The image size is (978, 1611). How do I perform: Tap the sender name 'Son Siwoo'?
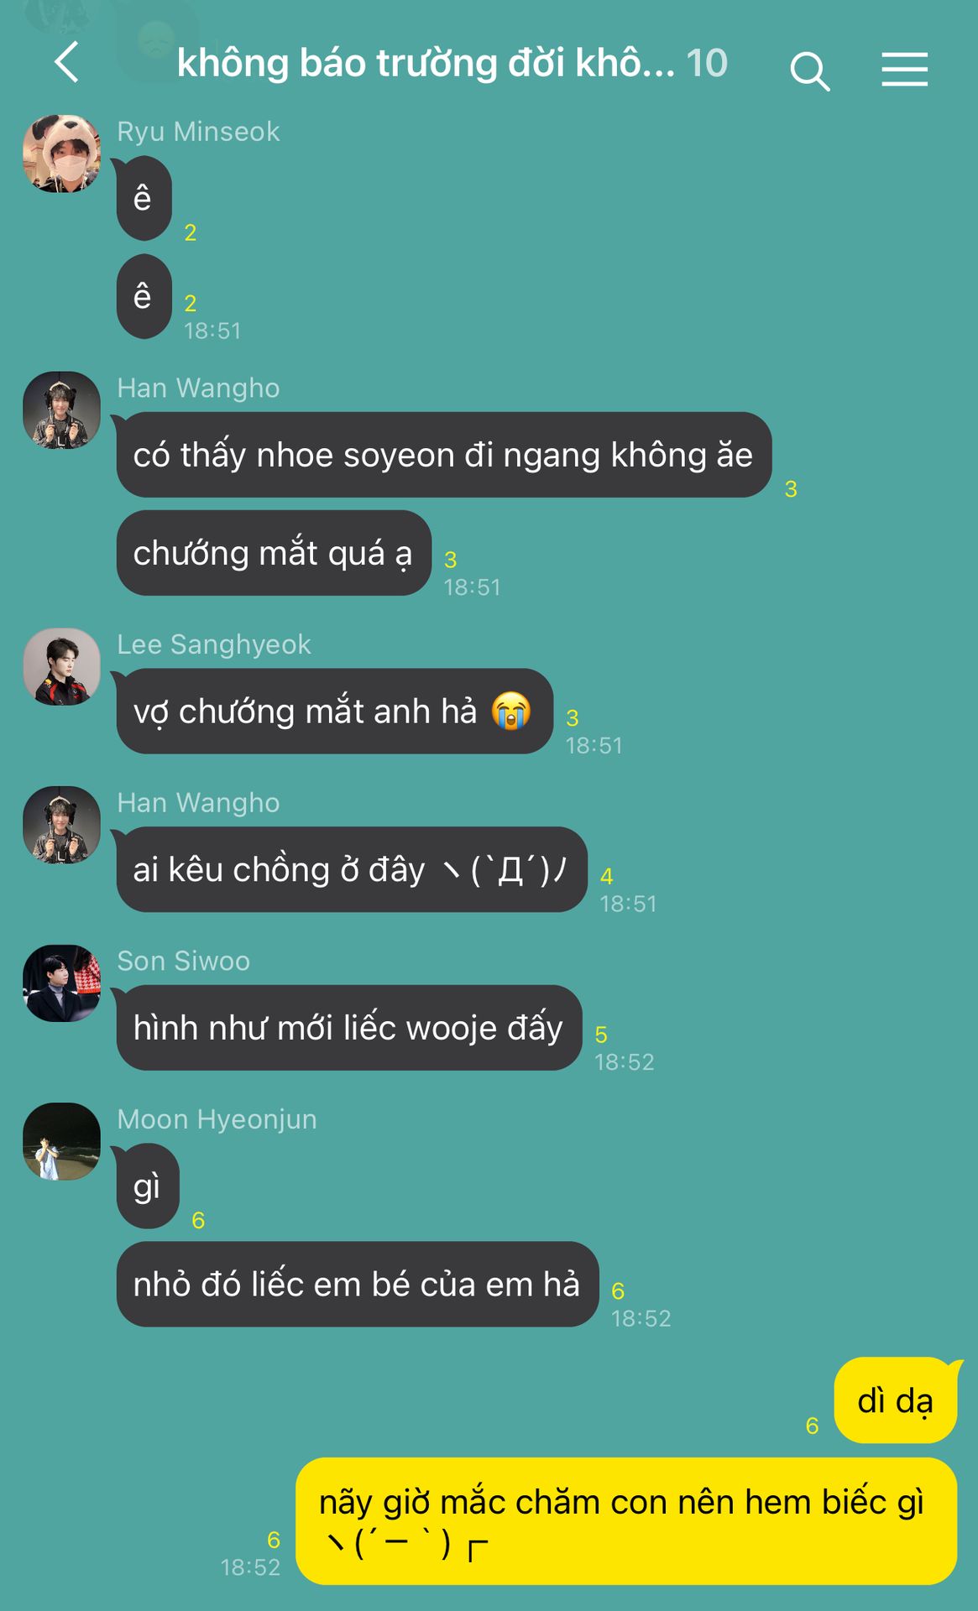coord(183,961)
